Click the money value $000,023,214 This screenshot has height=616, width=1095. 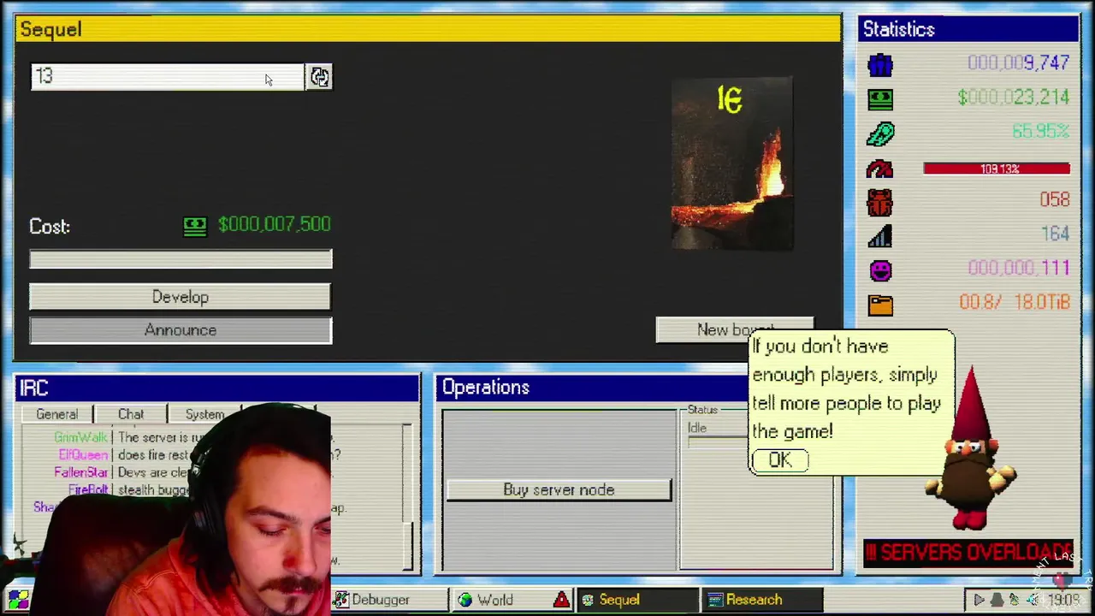point(1014,98)
